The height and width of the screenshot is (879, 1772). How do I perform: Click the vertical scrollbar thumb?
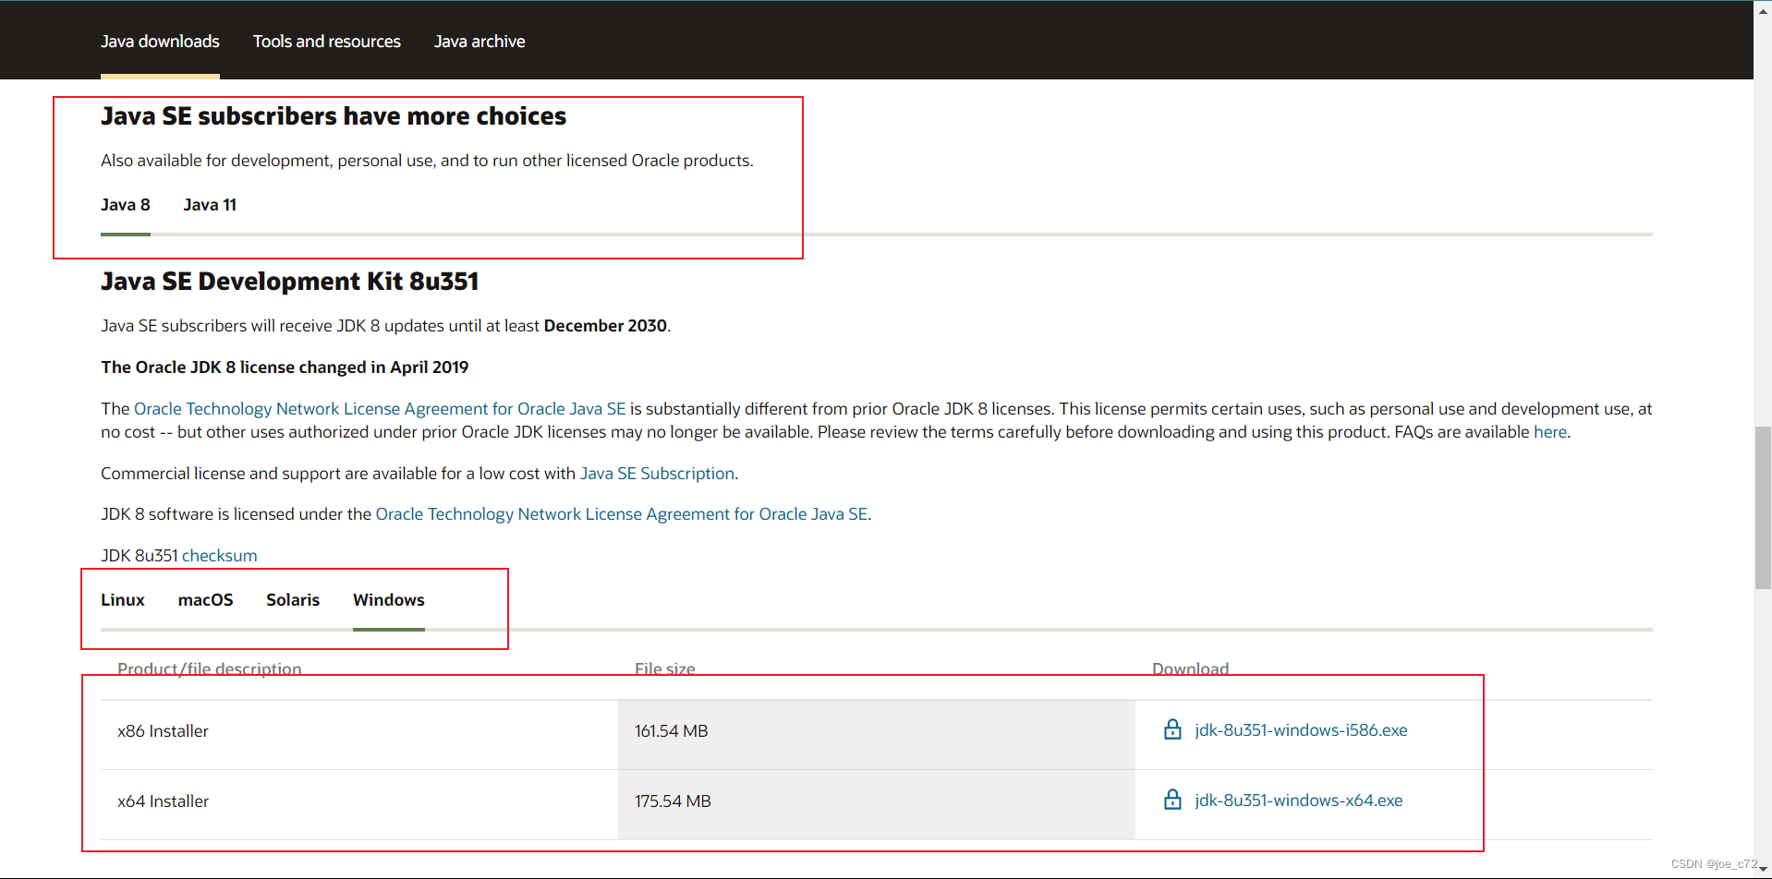pos(1763,507)
